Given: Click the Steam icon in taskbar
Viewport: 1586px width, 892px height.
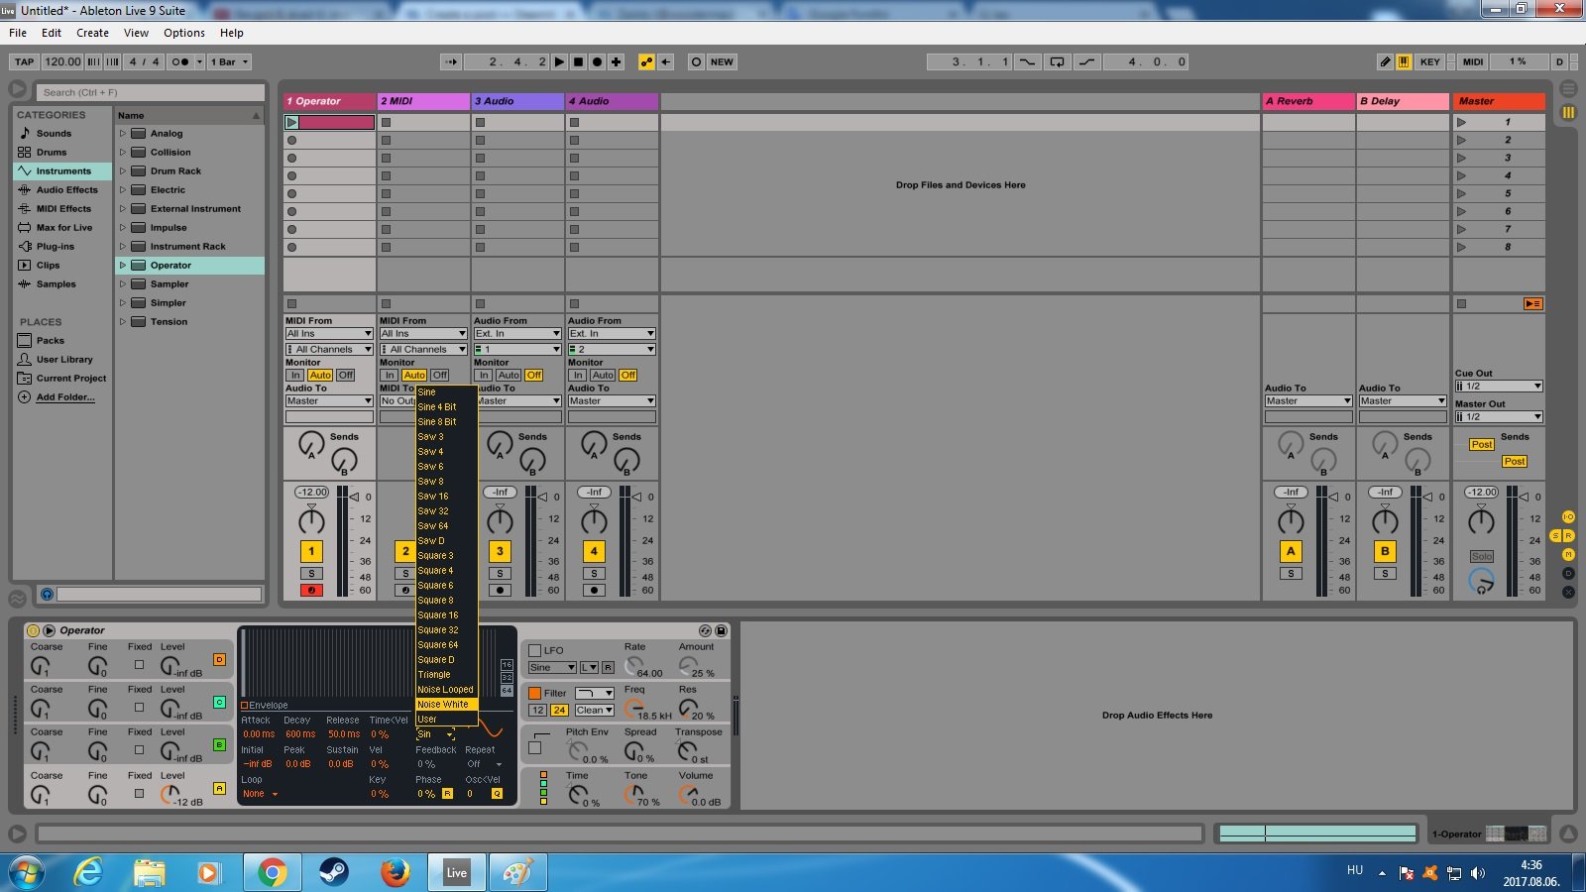Looking at the screenshot, I should click(333, 872).
